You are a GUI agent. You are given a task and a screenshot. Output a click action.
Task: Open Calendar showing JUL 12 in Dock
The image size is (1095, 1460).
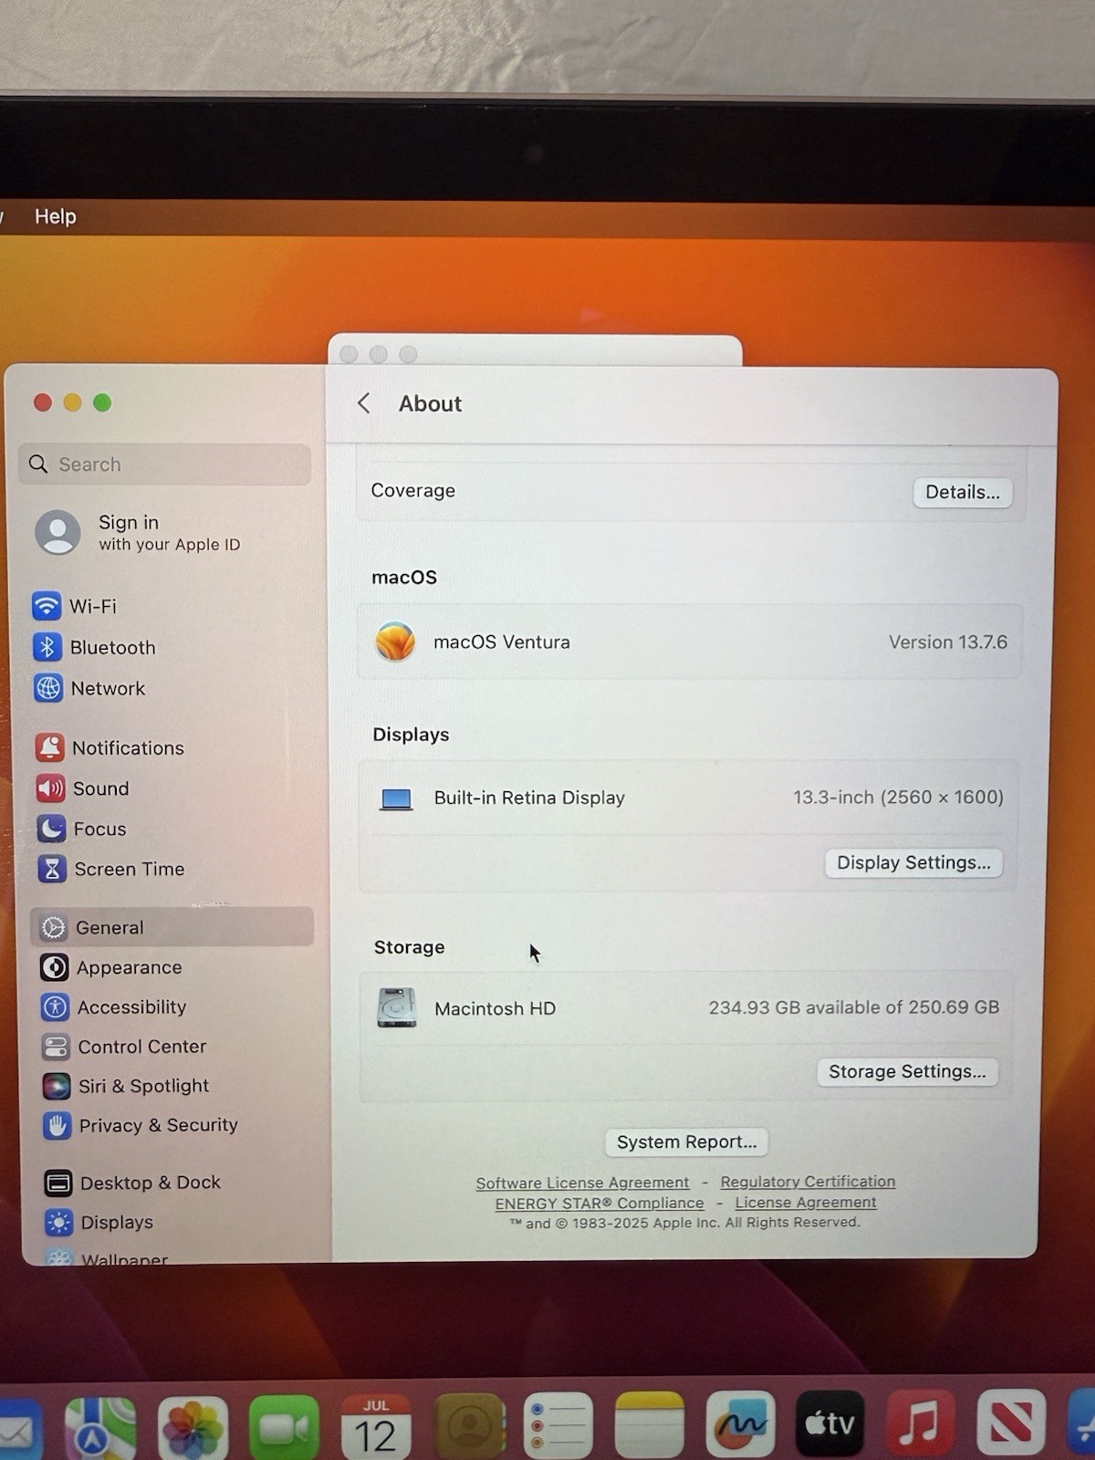click(376, 1428)
